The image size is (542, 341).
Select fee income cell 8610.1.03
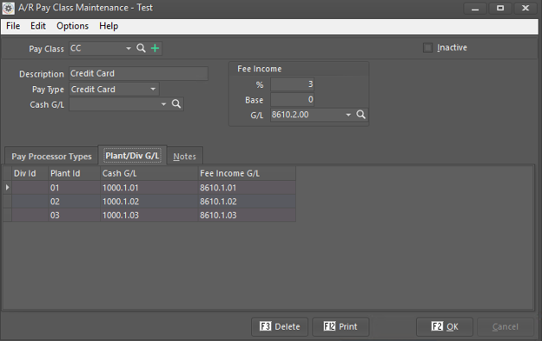coord(247,216)
